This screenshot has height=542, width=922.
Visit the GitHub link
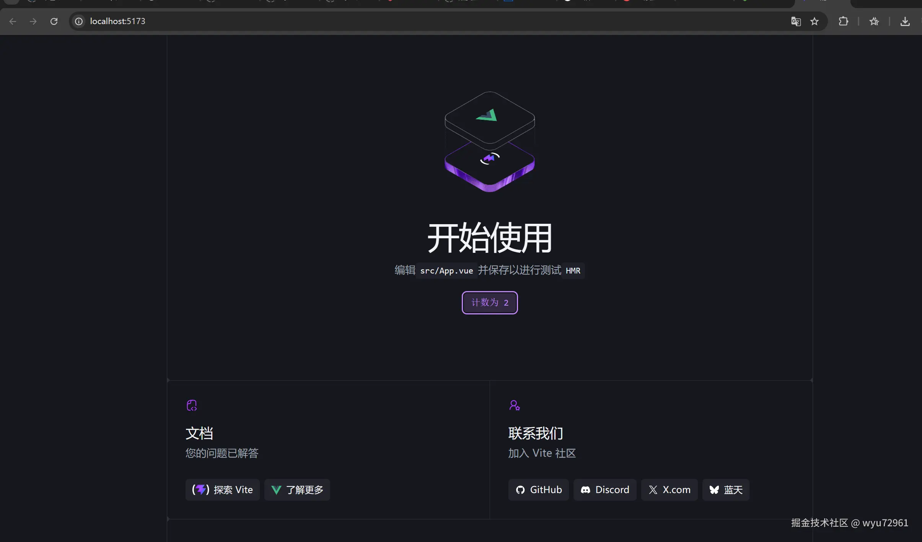click(539, 490)
